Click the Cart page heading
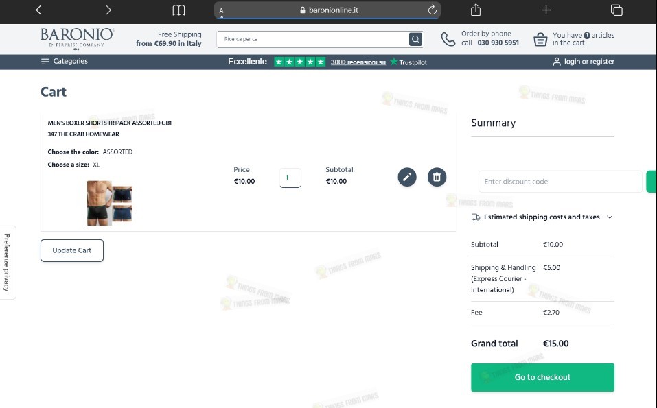657x408 pixels. click(x=54, y=92)
